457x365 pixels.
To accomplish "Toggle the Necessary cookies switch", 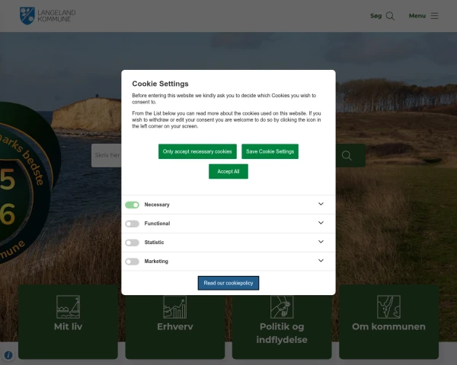I will [133, 205].
